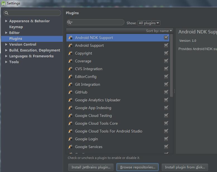The width and height of the screenshot is (217, 172).
Task: Click the Google Login plugin icon
Action: 70,139
